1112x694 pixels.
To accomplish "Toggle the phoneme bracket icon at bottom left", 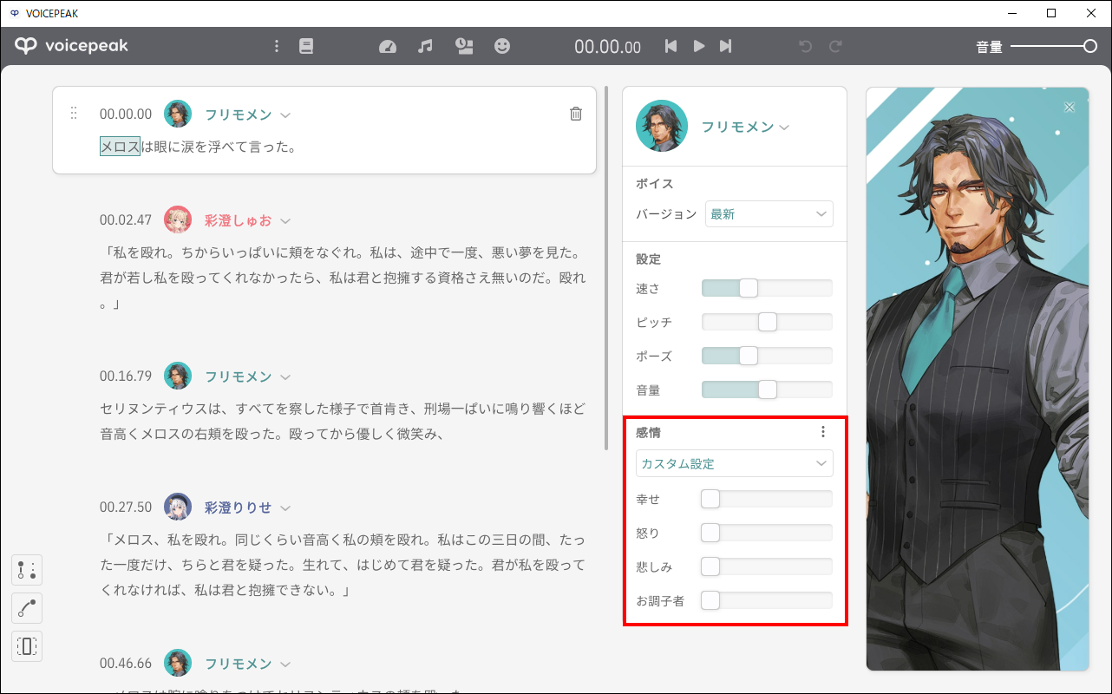I will tap(27, 646).
